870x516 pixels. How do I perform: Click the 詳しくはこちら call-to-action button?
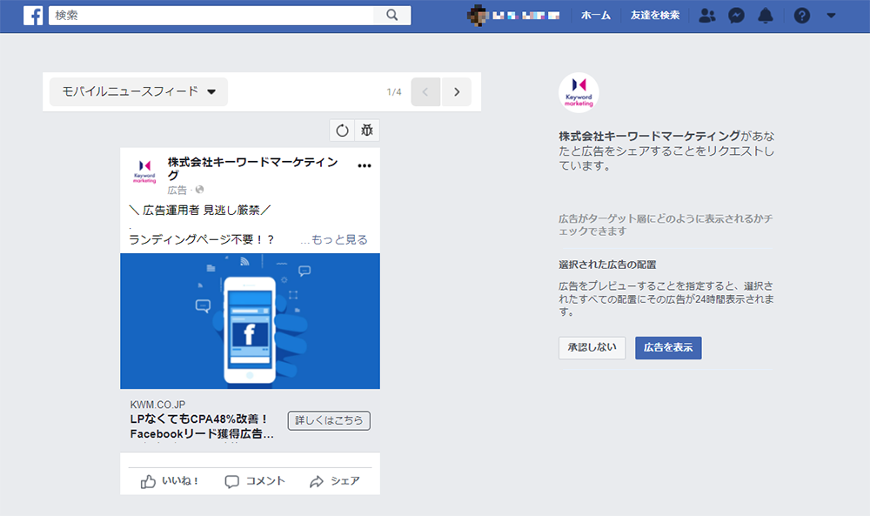coord(329,420)
